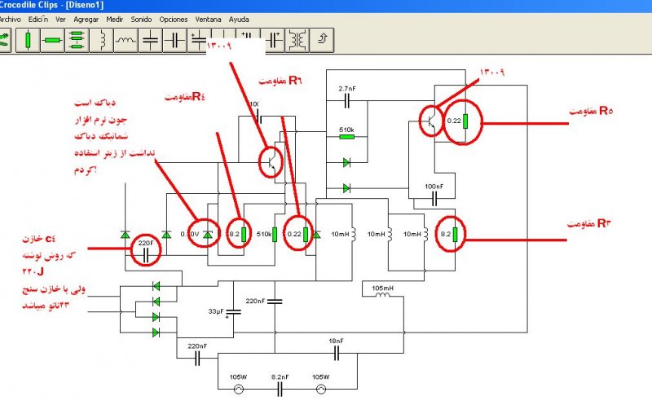Viewport: 652px width, 414px height.
Task: Select the 220nF capacitor beside the 33µF
Action: click(x=275, y=302)
